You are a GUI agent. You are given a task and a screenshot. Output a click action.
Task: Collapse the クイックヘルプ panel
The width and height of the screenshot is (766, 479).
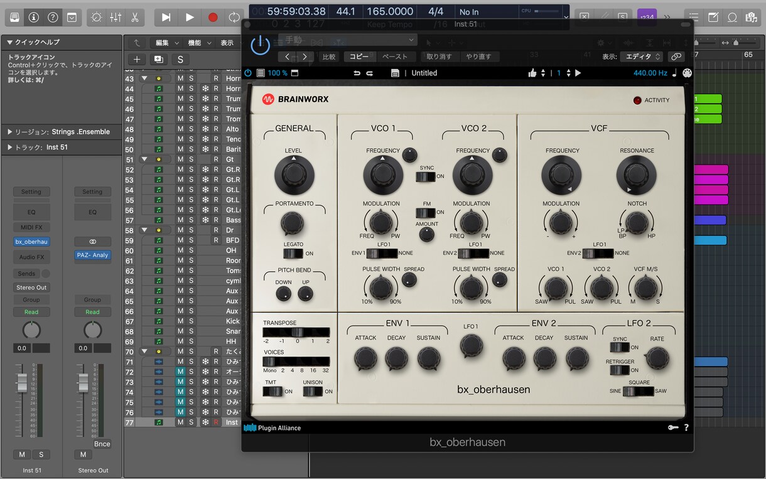(9, 42)
